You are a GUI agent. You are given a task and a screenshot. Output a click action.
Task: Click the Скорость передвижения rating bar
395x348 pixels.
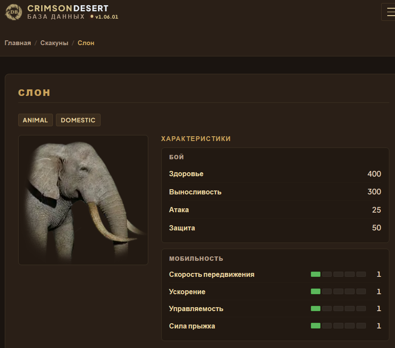(338, 274)
